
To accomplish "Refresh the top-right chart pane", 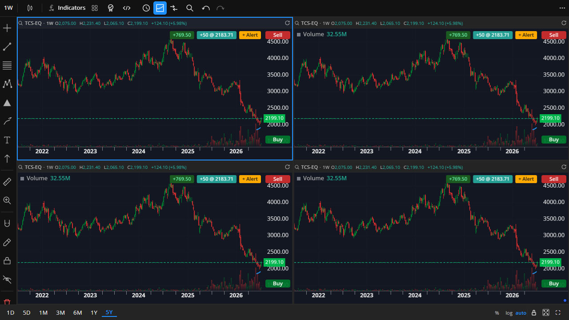I will pos(564,23).
